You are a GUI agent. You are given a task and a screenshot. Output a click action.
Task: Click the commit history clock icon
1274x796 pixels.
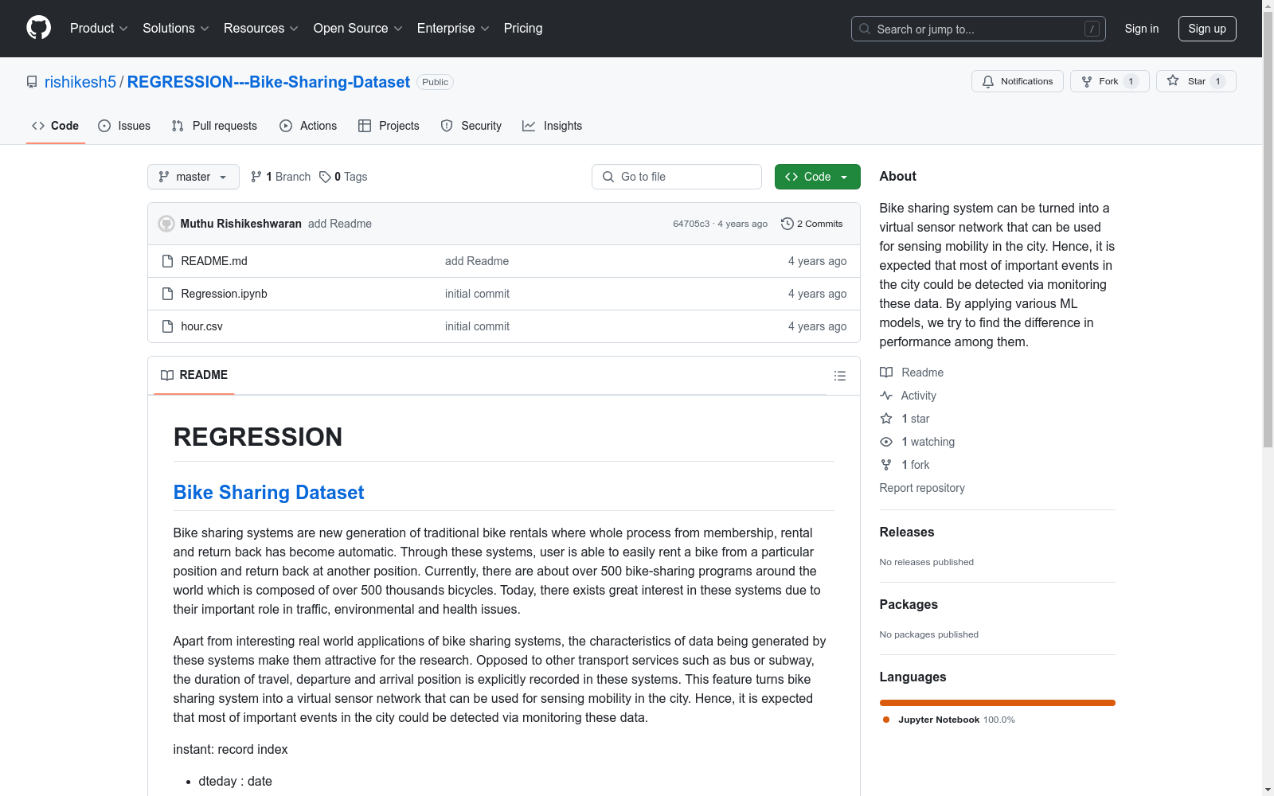787,224
